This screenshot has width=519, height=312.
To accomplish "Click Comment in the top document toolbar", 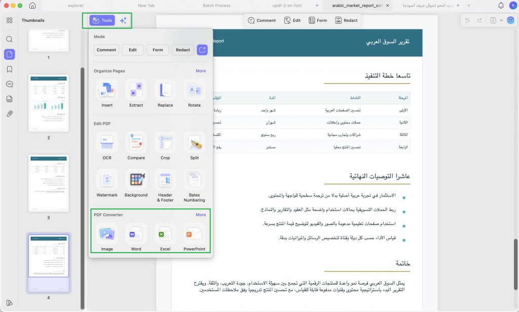I will (262, 21).
